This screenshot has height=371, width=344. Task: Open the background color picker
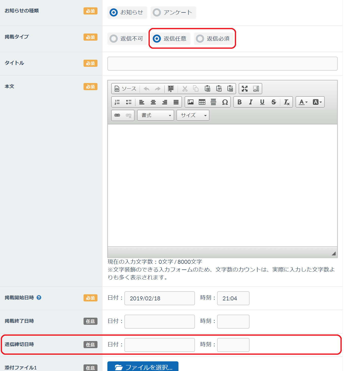point(317,102)
